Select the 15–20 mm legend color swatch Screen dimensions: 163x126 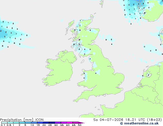pos(40,123)
